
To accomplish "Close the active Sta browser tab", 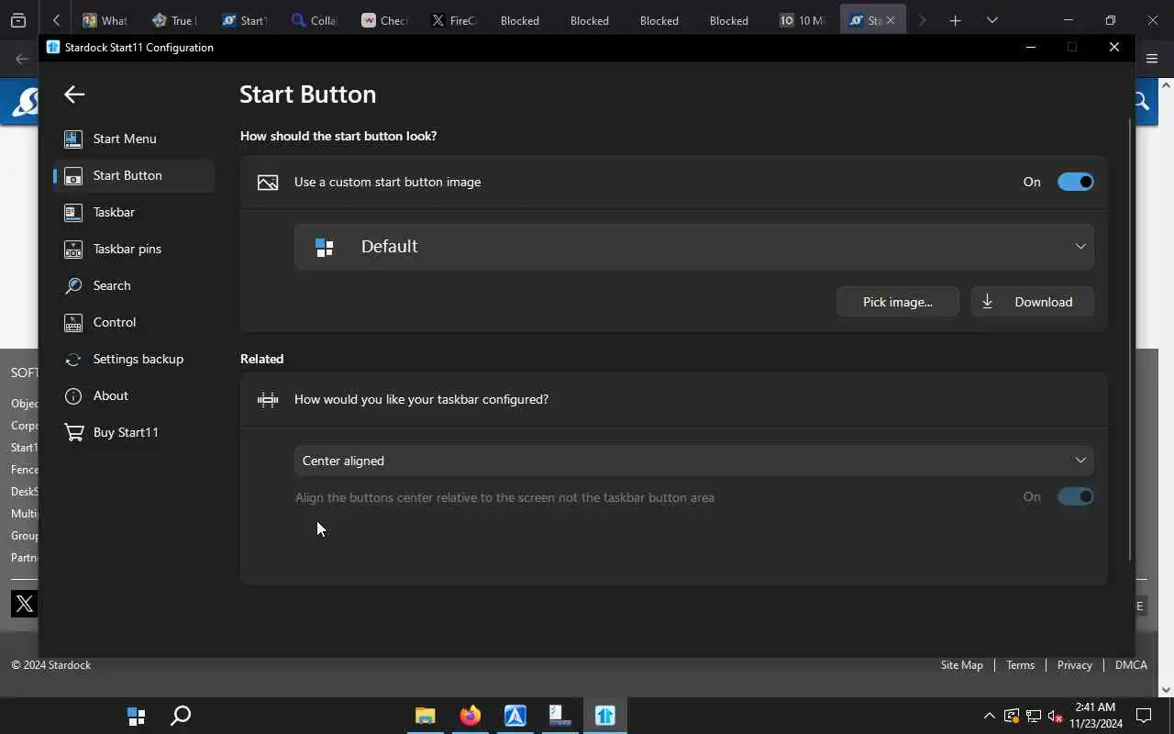I will coord(890,20).
